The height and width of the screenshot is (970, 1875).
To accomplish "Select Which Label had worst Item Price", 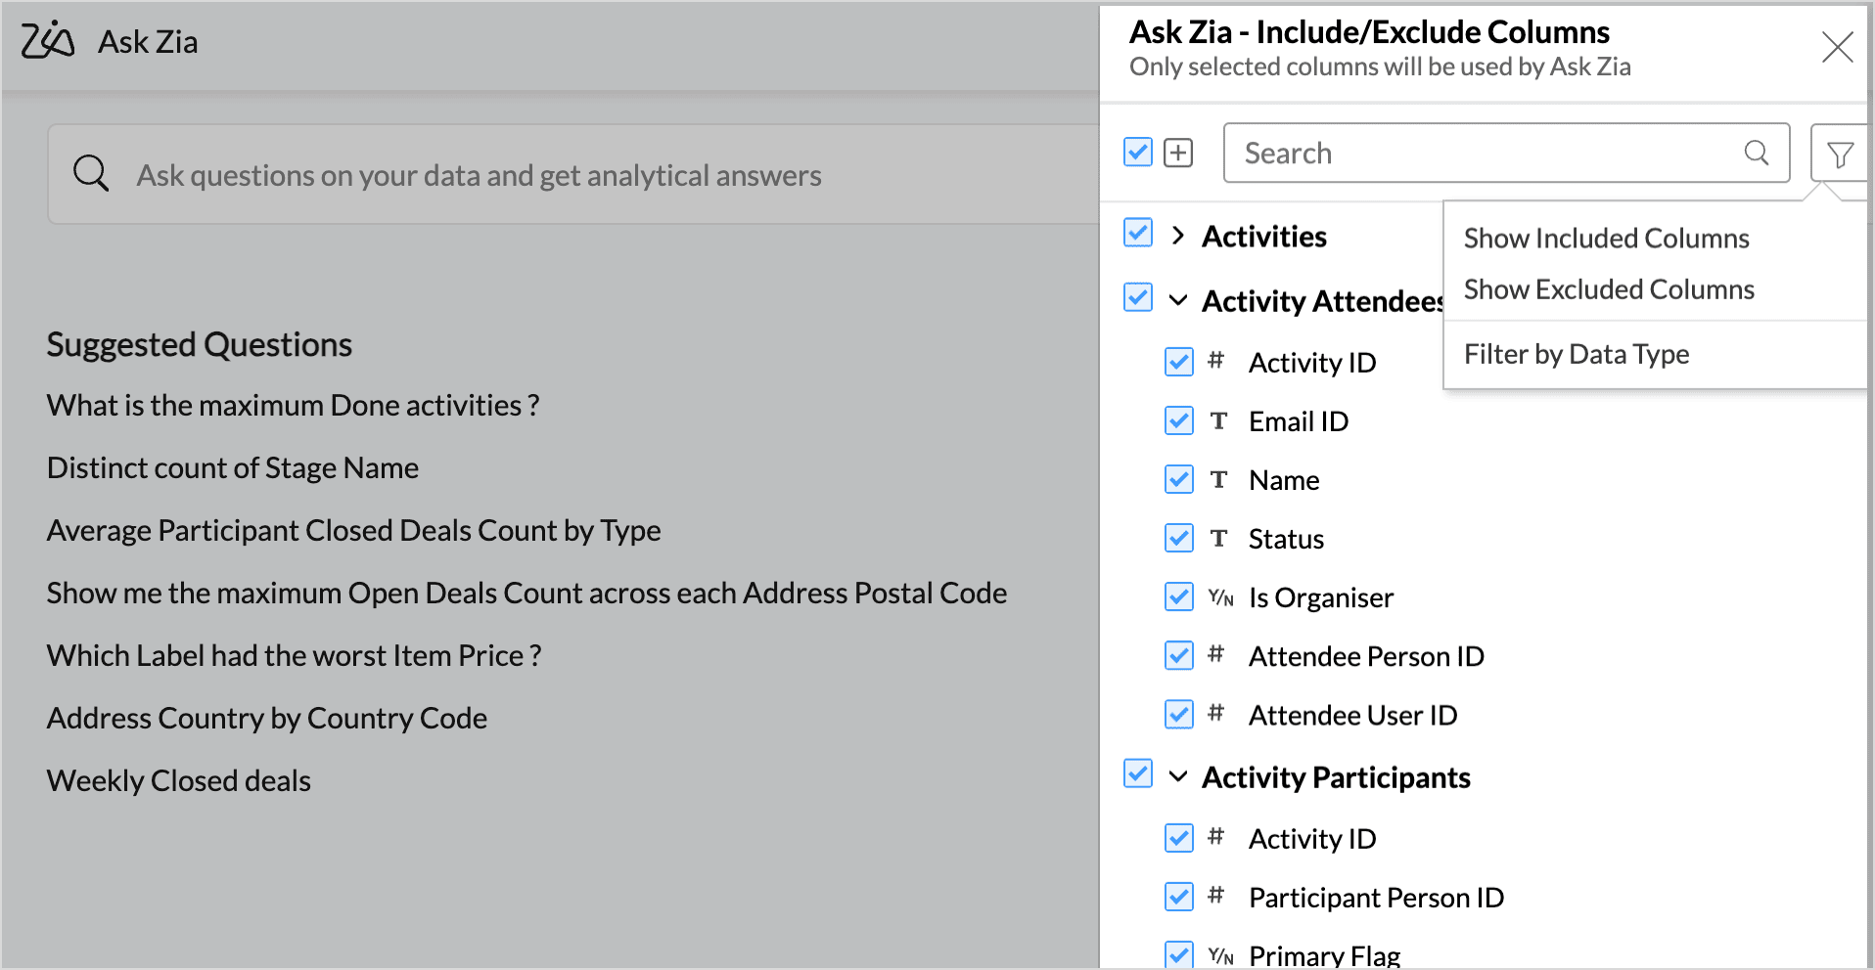I will (294, 655).
